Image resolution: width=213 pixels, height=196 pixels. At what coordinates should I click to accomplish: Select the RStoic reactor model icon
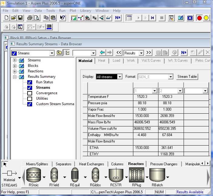tap(34, 175)
